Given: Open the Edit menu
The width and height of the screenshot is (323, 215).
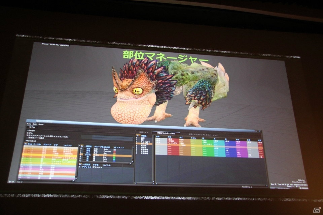Looking at the screenshot, I should 35,124.
